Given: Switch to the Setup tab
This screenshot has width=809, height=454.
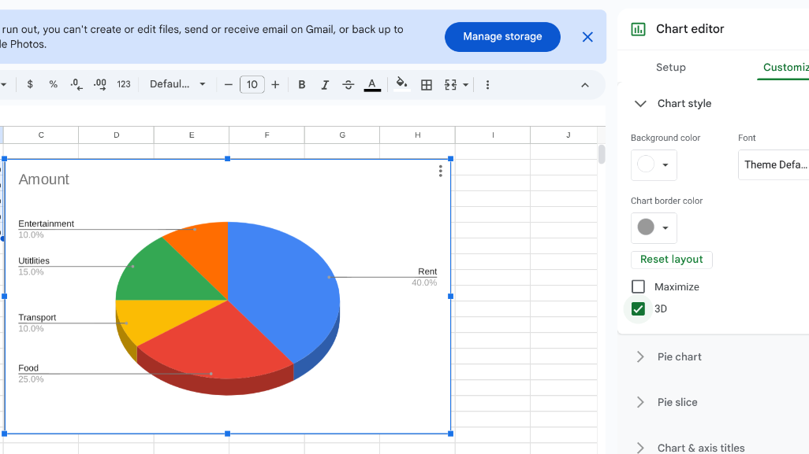Looking at the screenshot, I should [671, 68].
